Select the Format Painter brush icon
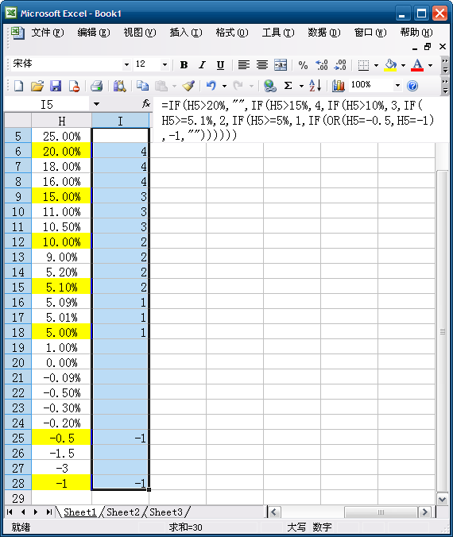The height and width of the screenshot is (537, 453). (188, 86)
